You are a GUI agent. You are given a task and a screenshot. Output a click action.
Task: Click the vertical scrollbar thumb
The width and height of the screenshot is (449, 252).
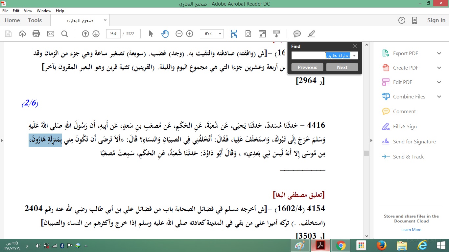click(366, 153)
